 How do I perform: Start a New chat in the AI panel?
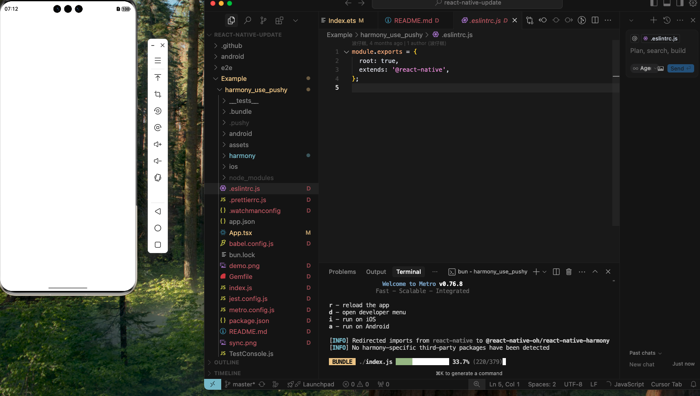coord(642,364)
